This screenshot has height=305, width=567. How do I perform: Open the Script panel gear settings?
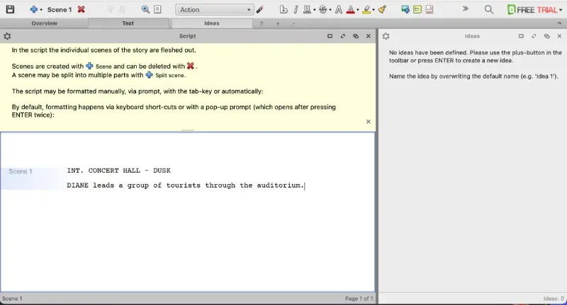pyautogui.click(x=7, y=36)
